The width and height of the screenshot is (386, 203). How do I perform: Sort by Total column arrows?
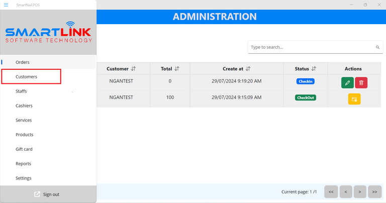tap(177, 69)
